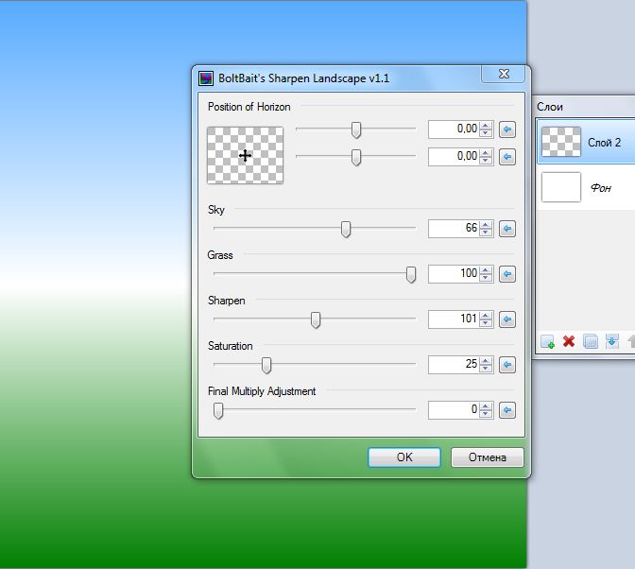Confirm the effect with OK button
The image size is (635, 569).
(404, 457)
